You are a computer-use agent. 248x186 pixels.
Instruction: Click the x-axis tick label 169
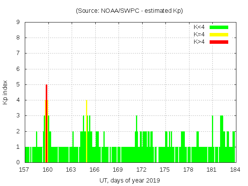118,169
